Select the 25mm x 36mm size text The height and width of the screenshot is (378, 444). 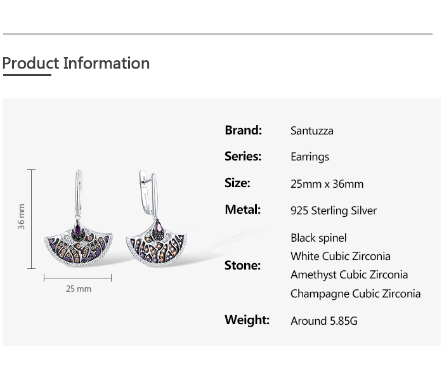pos(327,184)
